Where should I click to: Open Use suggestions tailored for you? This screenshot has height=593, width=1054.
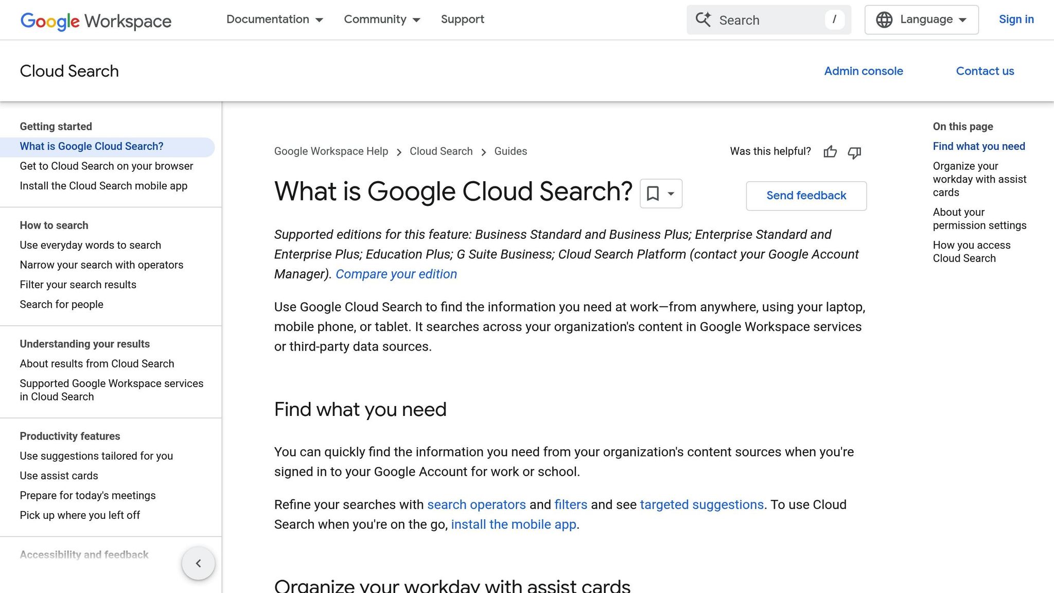click(96, 456)
